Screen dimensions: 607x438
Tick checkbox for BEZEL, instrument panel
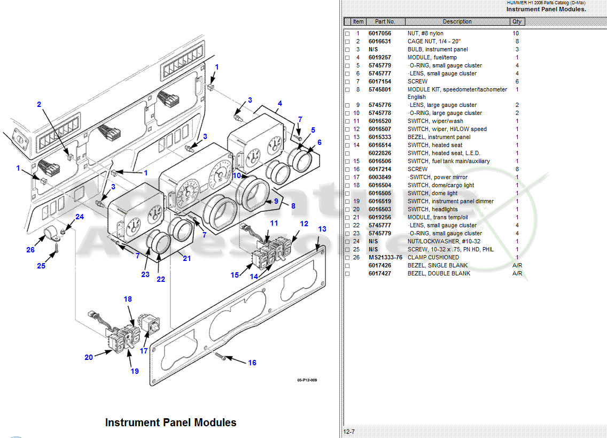pos(347,137)
